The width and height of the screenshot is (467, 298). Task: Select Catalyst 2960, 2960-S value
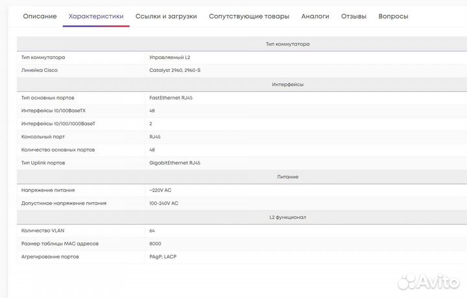[175, 70]
